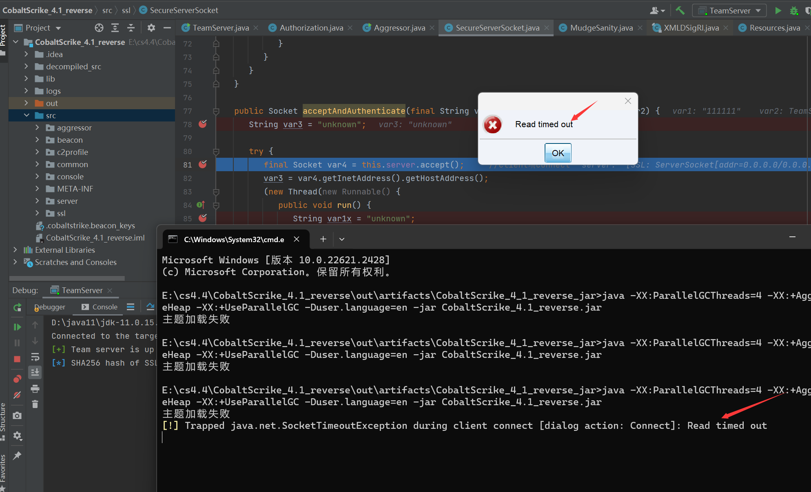Pin the debug tab with pin icon

(x=17, y=456)
